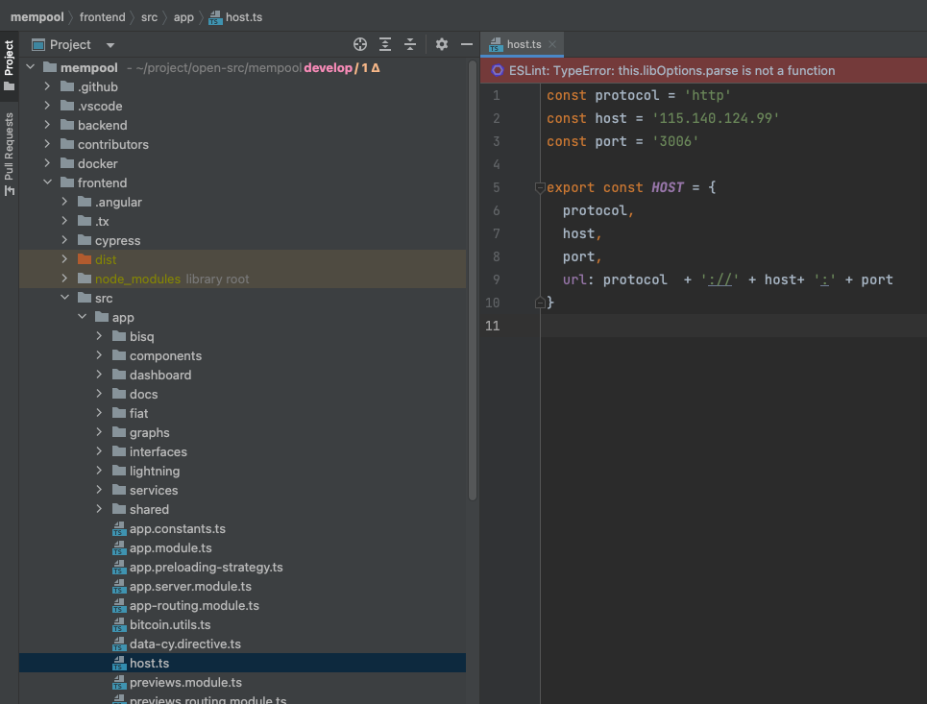
Task: Expand the node_modules folder
Action: click(64, 279)
